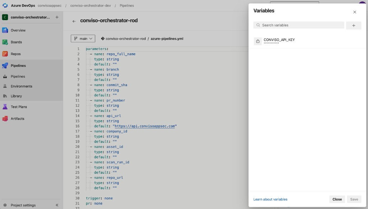Click the Boards icon

click(x=5, y=42)
